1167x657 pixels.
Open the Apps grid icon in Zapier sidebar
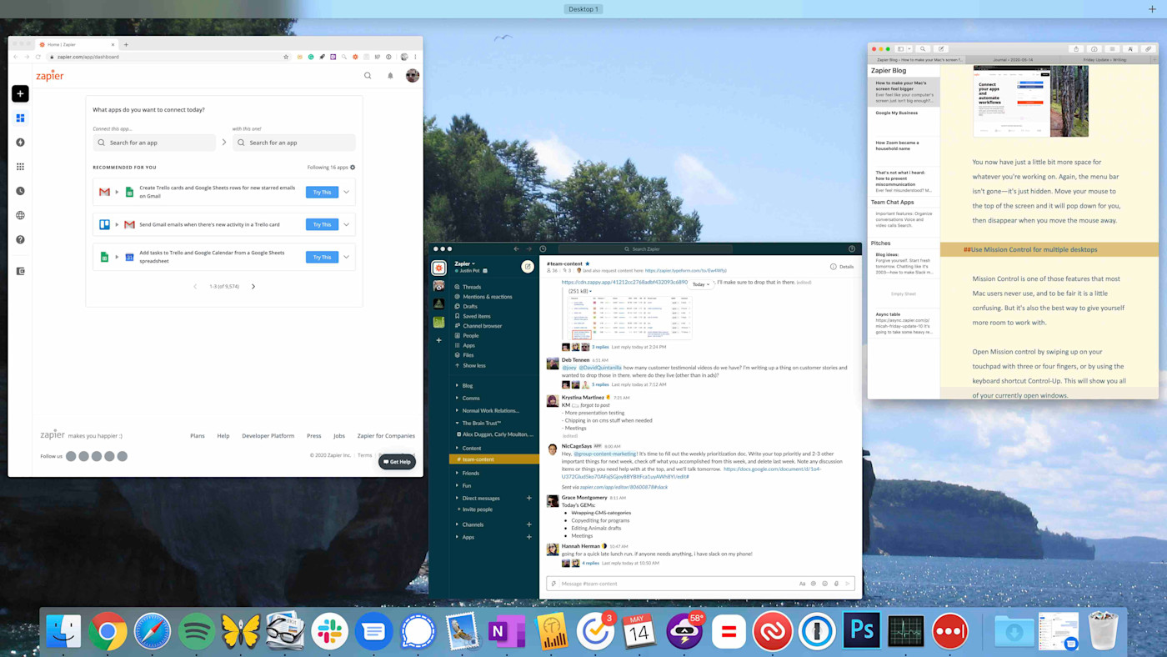click(20, 167)
